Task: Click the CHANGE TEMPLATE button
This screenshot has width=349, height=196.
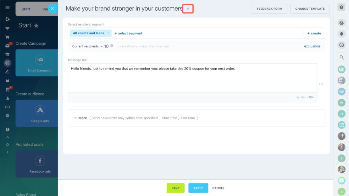Action: (x=310, y=9)
